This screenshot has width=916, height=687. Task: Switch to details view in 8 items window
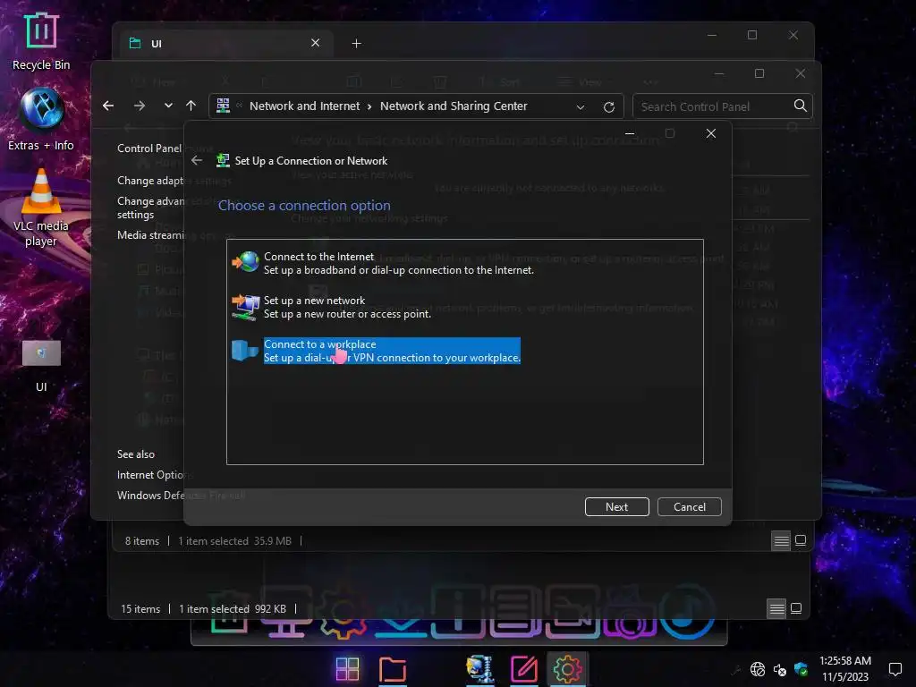(781, 541)
